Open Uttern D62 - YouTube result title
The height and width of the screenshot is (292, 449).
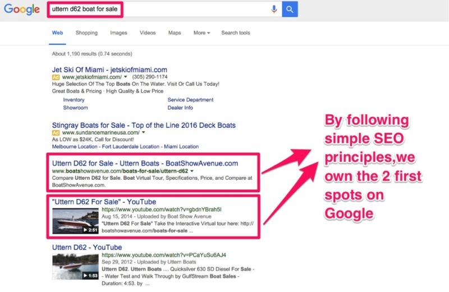tap(87, 247)
